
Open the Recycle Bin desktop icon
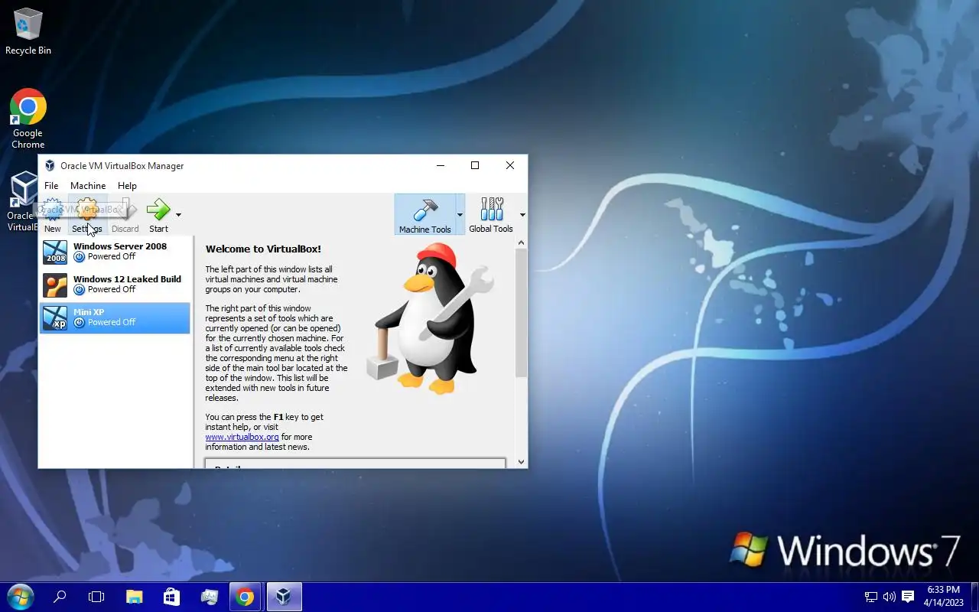tap(28, 31)
